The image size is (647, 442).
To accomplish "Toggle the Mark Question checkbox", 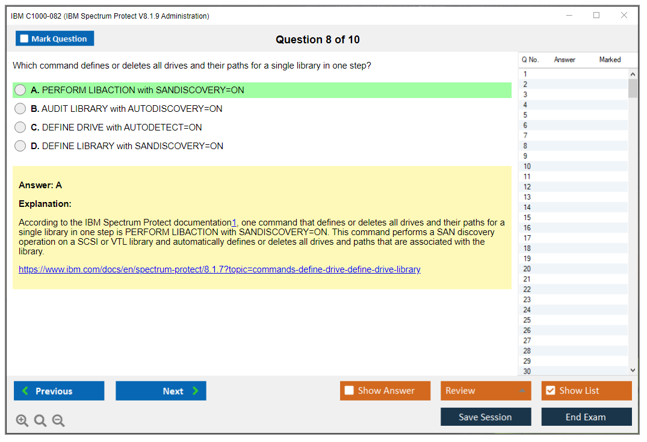I will tap(25, 39).
